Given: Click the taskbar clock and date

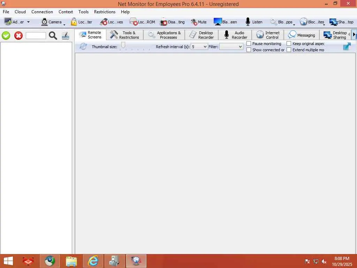Looking at the screenshot, I should [342, 261].
